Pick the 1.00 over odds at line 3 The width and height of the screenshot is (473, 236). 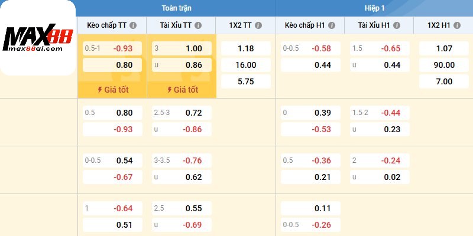(182, 48)
